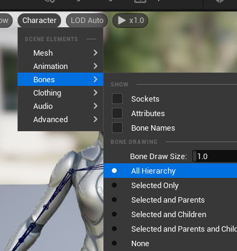Open the LOD Auto menu
Screen dimensions: 237x251
87,21
